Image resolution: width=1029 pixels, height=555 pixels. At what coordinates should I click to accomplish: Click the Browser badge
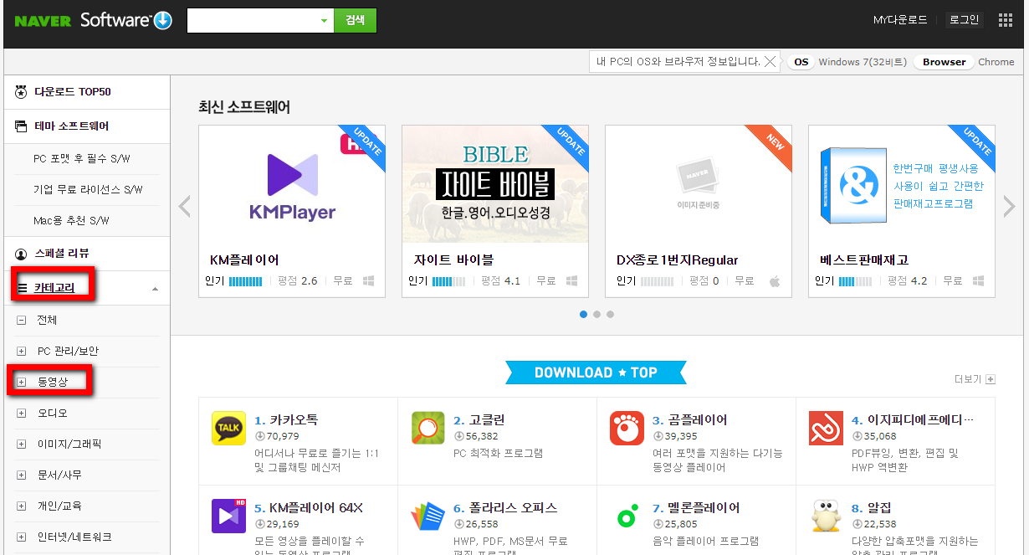pyautogui.click(x=945, y=62)
